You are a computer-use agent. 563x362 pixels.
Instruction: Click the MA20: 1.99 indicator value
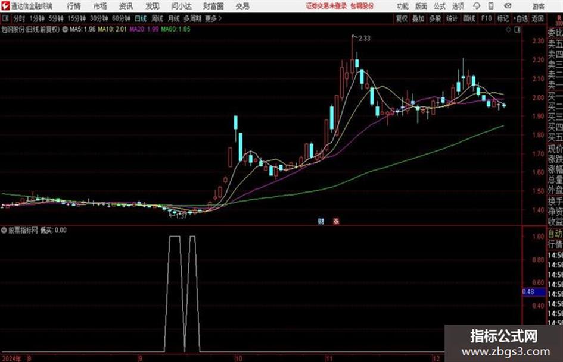coord(144,29)
